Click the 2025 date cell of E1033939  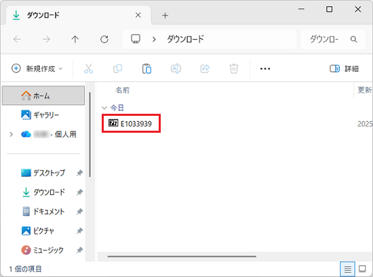[x=365, y=124]
